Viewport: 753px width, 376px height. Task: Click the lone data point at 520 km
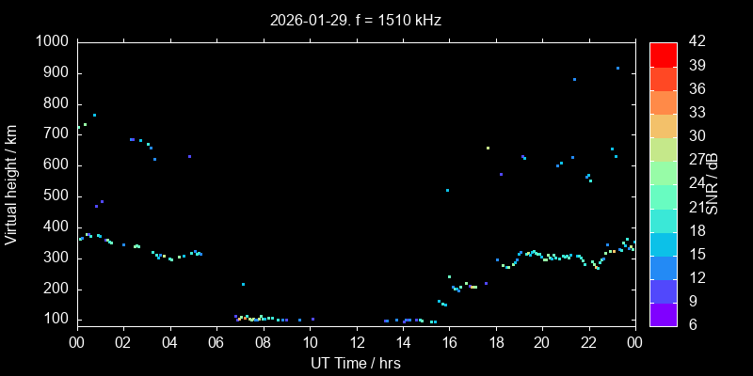coord(447,190)
